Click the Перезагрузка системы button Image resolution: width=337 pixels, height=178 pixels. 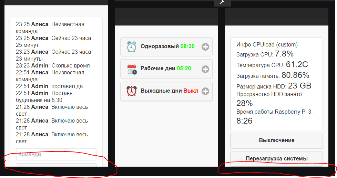[x=277, y=158]
